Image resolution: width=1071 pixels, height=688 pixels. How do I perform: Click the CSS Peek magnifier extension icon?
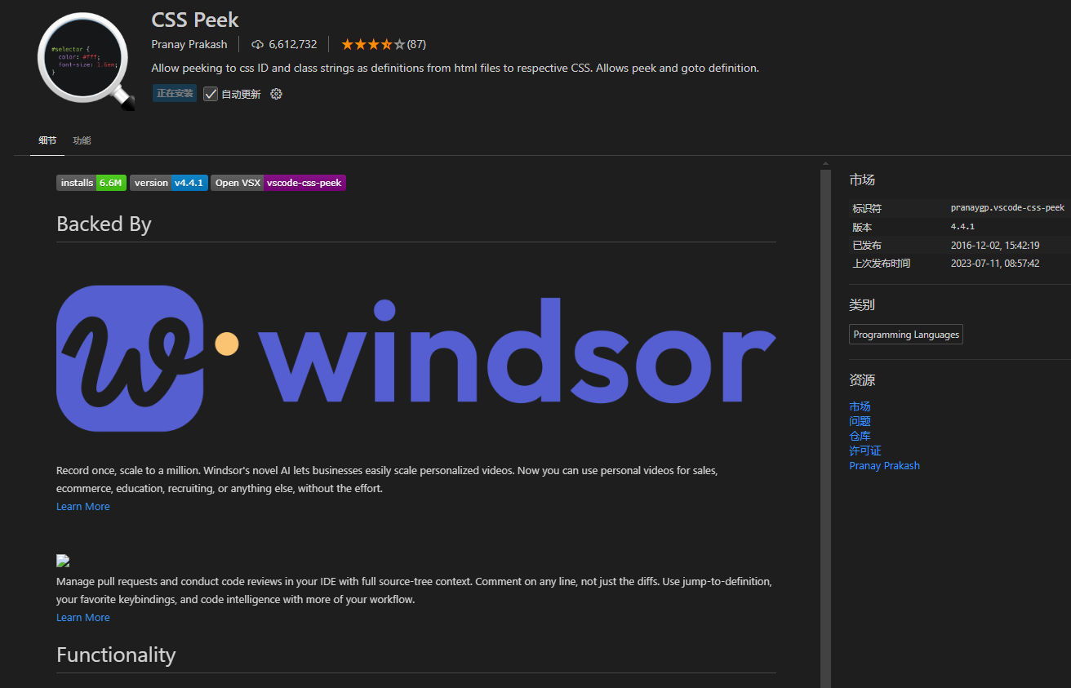point(86,62)
